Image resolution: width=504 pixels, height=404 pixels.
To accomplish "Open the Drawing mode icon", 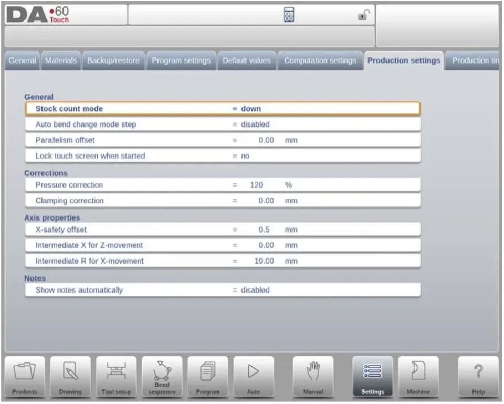I will pos(70,377).
